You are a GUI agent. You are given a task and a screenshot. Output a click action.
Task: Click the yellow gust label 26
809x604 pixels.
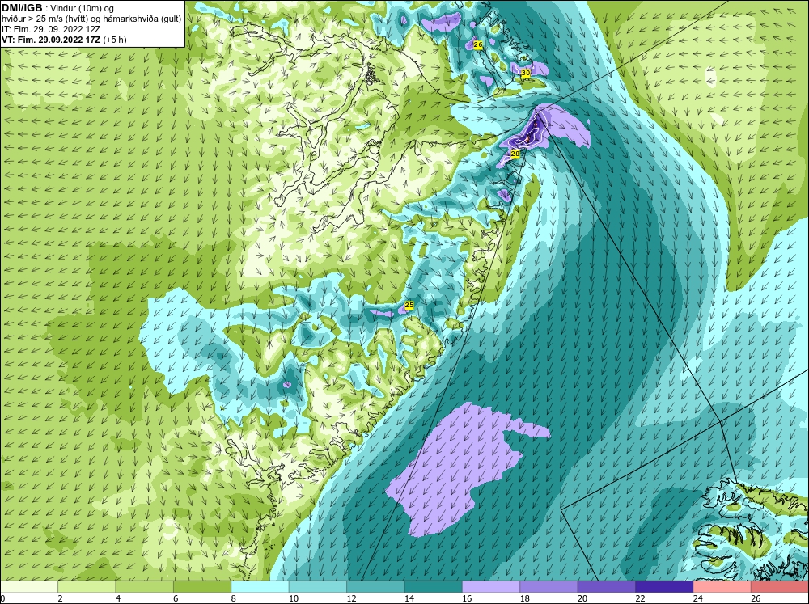(478, 44)
